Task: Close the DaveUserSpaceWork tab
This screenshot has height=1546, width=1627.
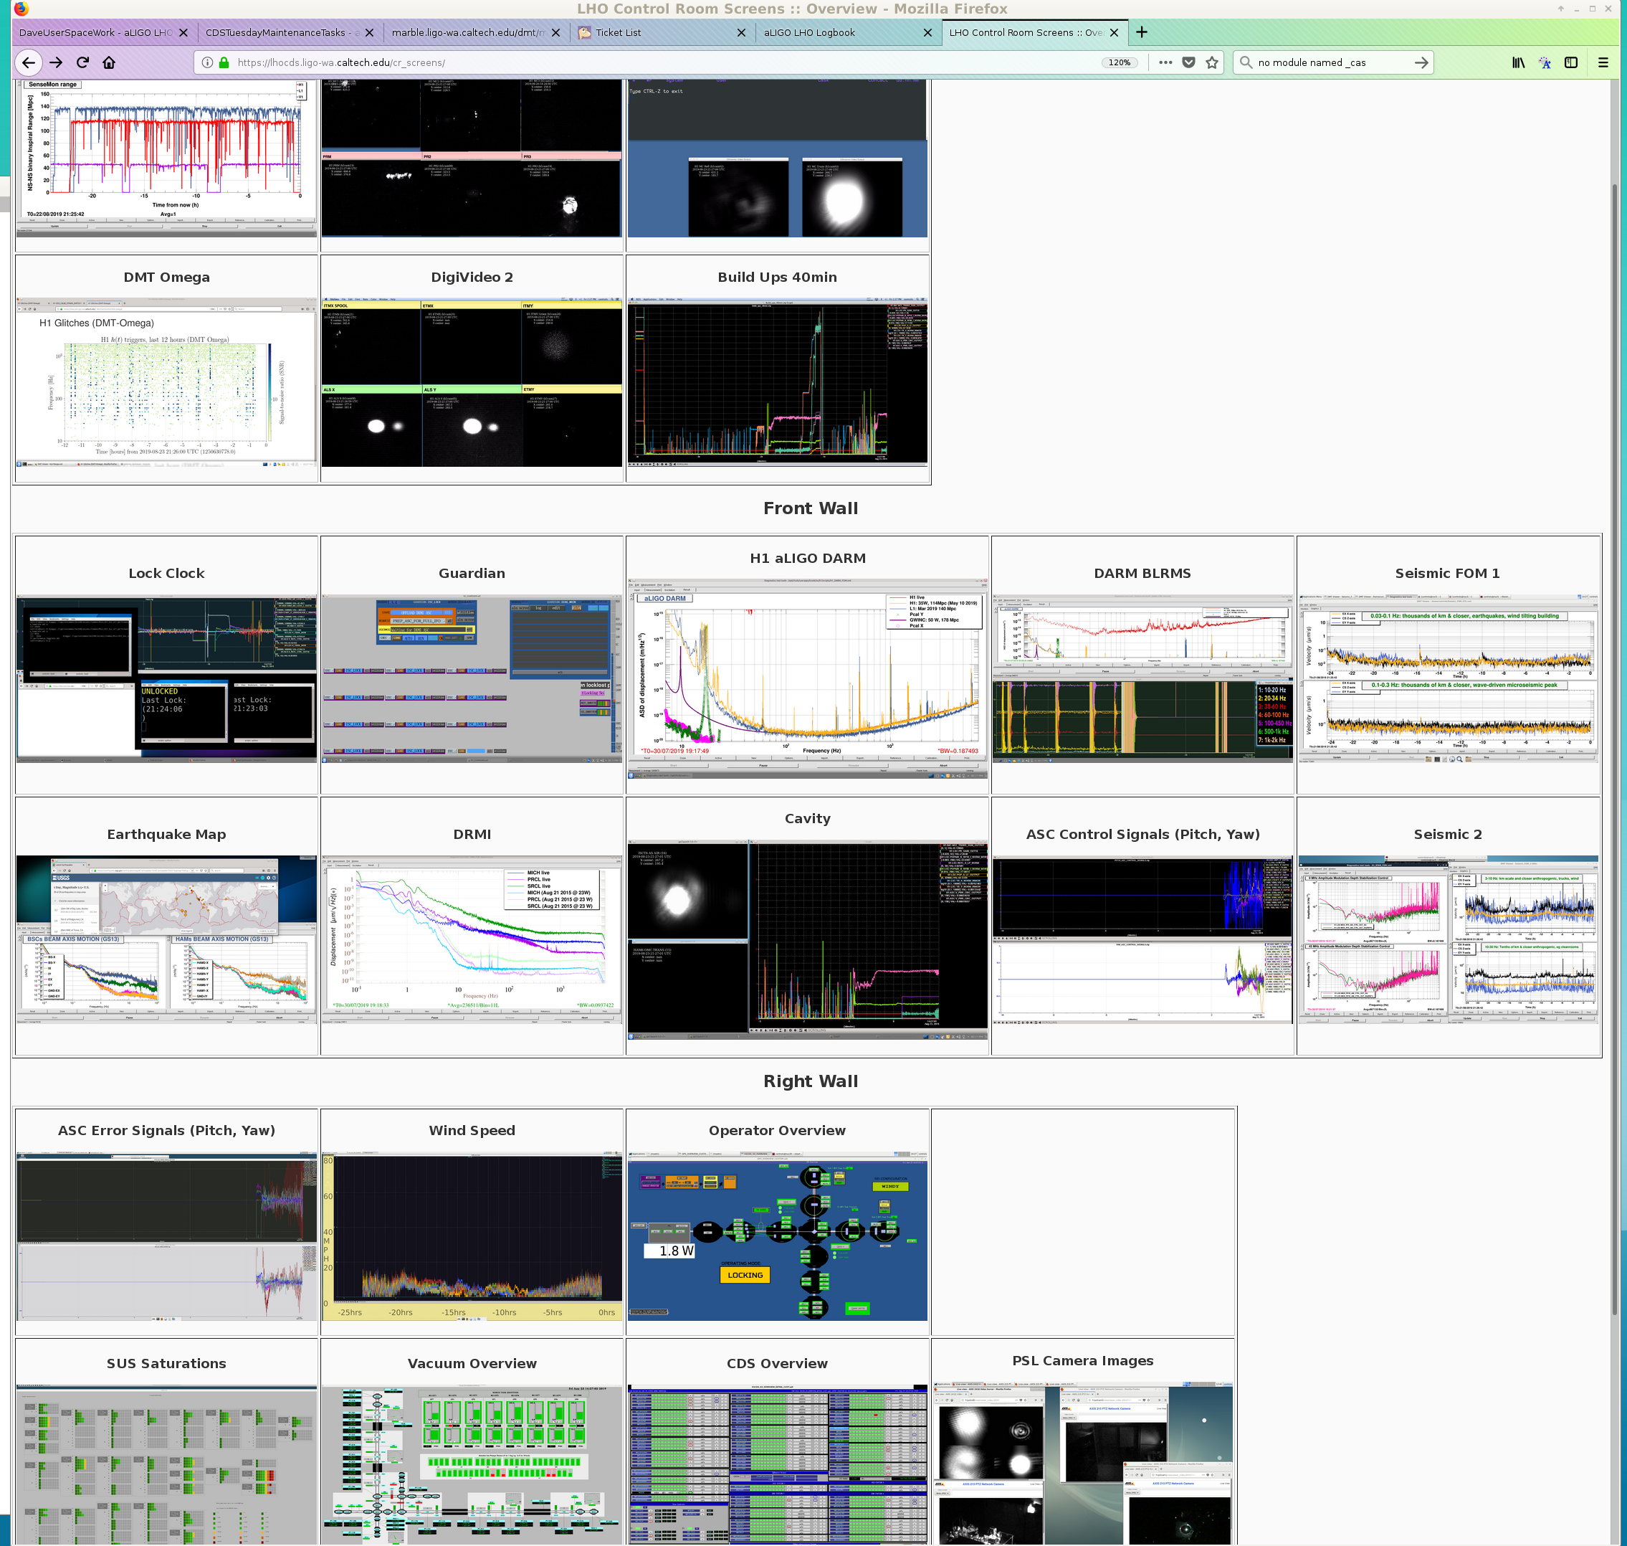Action: 183,33
